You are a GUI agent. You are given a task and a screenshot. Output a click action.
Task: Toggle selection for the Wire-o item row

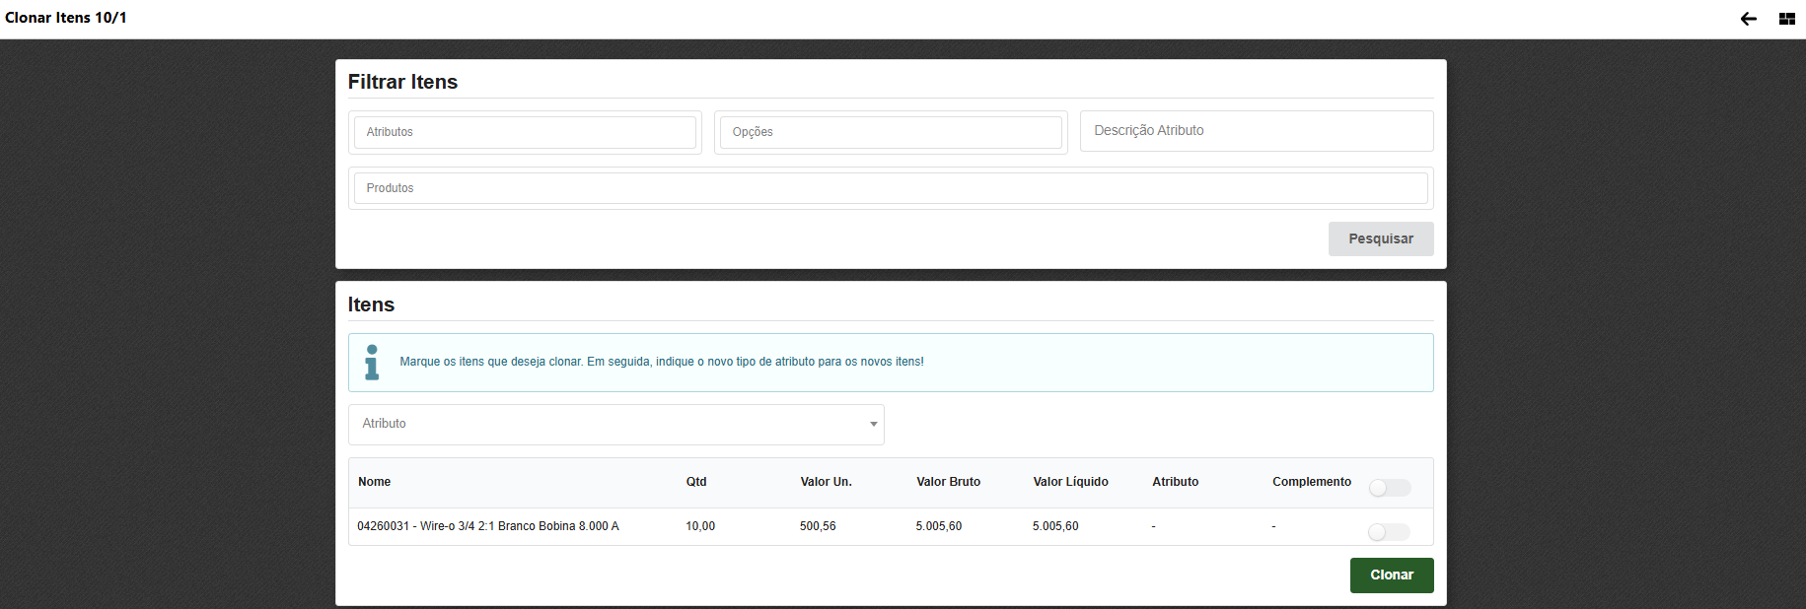point(1389,532)
